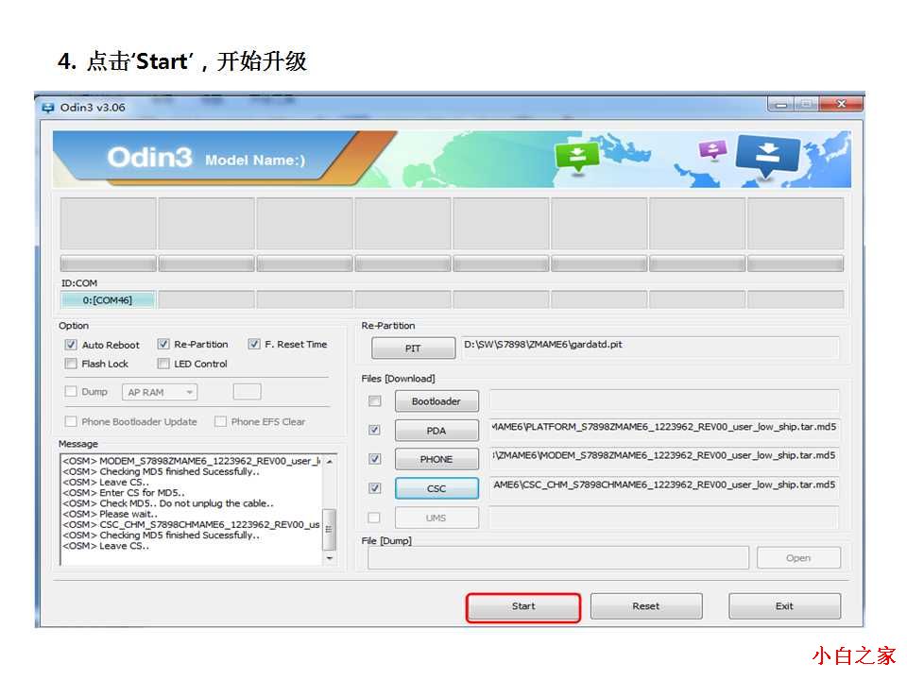
Task: Close the Odin3 window
Action: point(841,104)
